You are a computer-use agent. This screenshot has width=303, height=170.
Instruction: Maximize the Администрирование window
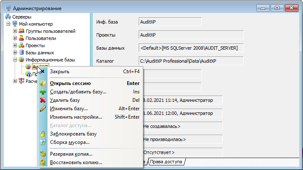tap(277, 8)
